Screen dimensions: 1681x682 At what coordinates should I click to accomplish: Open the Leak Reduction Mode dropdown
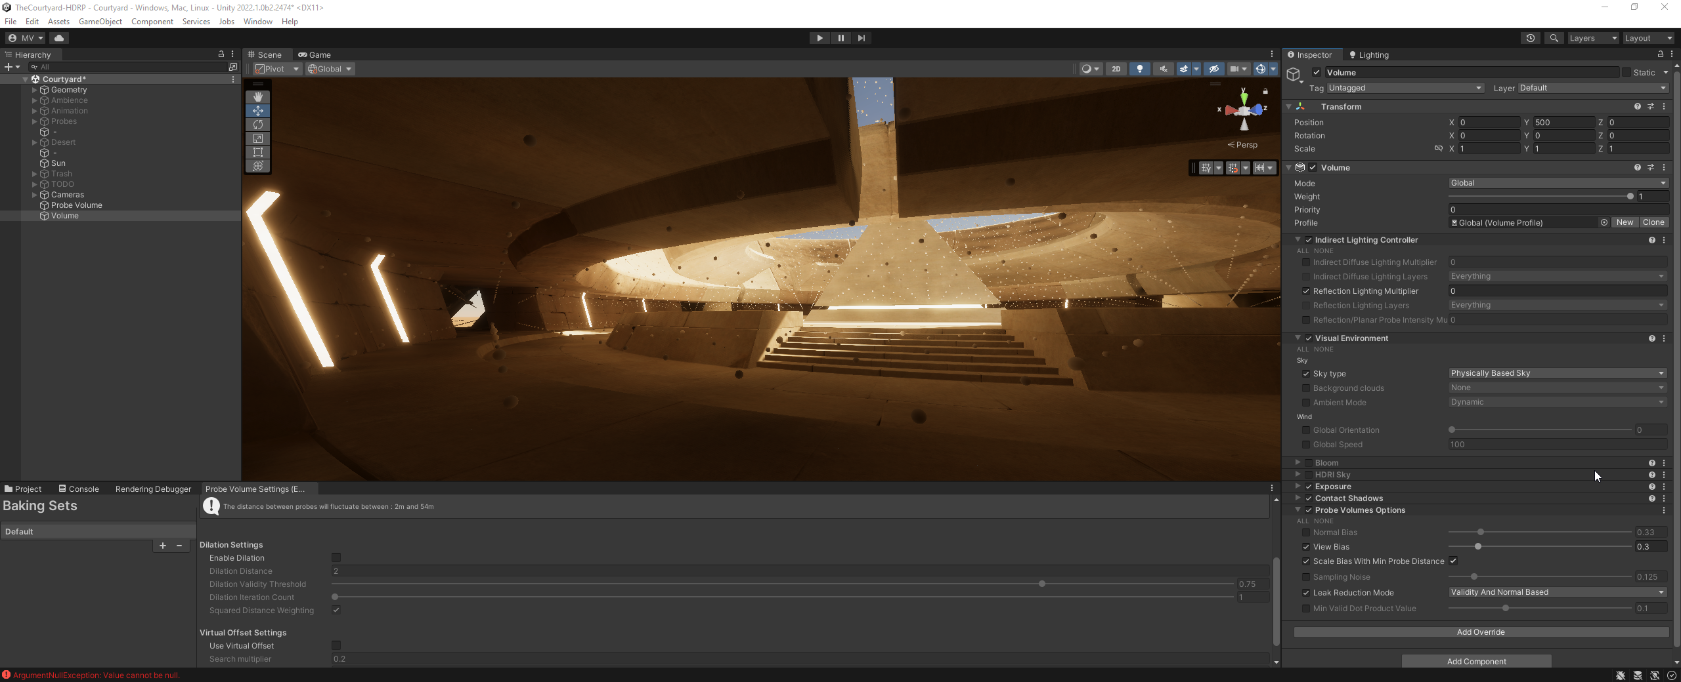click(x=1557, y=592)
